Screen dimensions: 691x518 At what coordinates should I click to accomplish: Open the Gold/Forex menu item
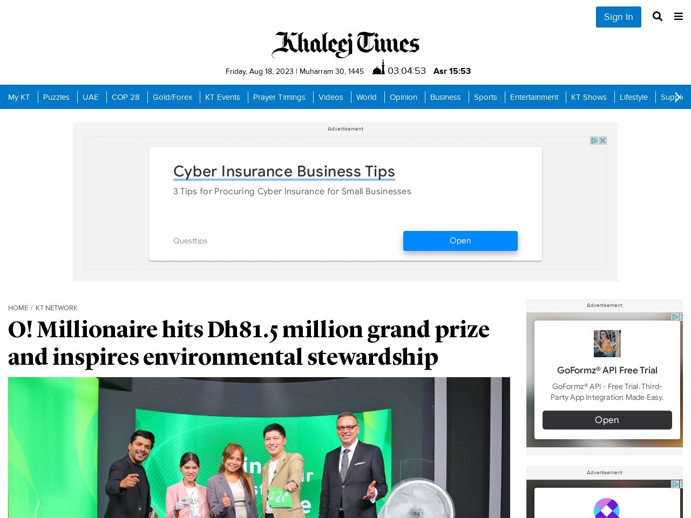pos(172,97)
